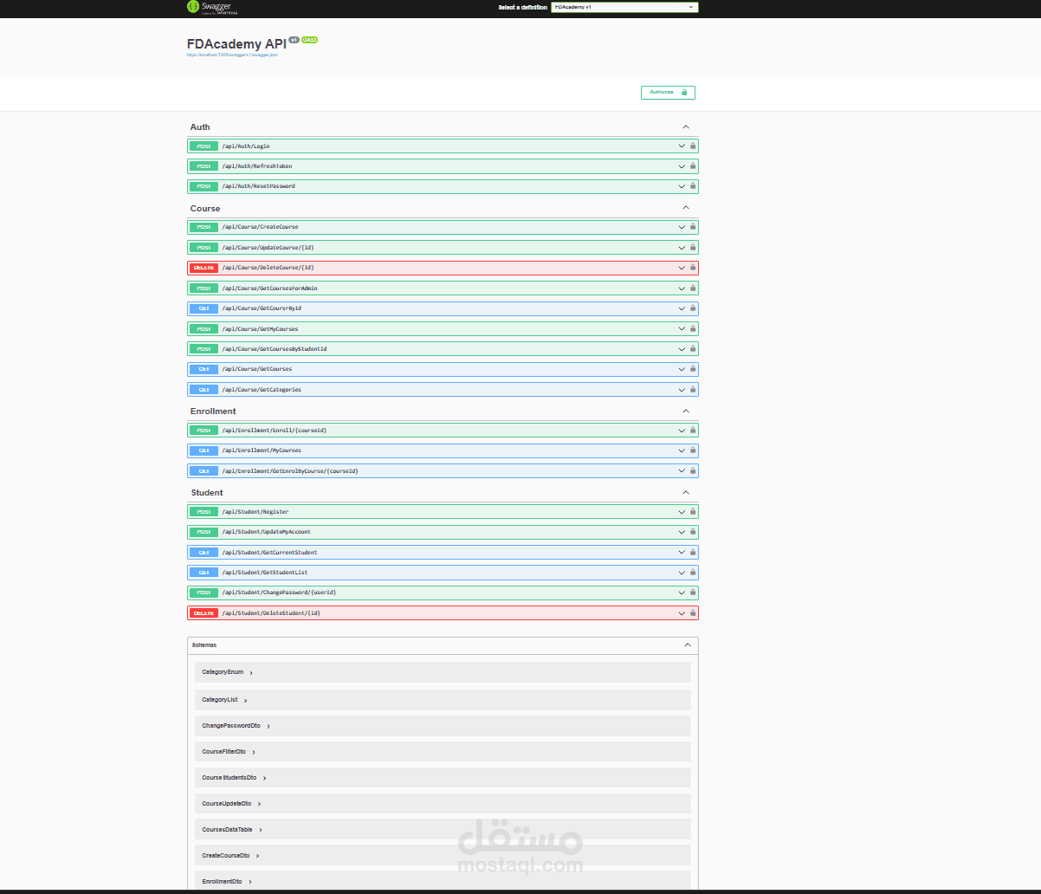The image size is (1041, 894).
Task: Click DELETE badge of DeleteStudent/{id}
Action: pos(204,613)
